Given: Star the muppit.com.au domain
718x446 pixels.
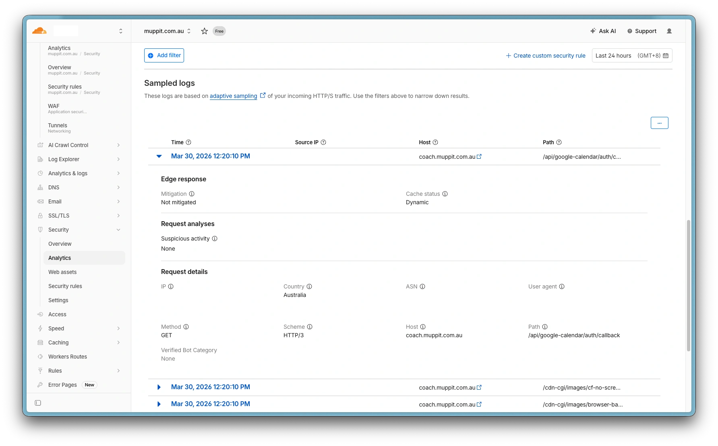Looking at the screenshot, I should point(205,31).
